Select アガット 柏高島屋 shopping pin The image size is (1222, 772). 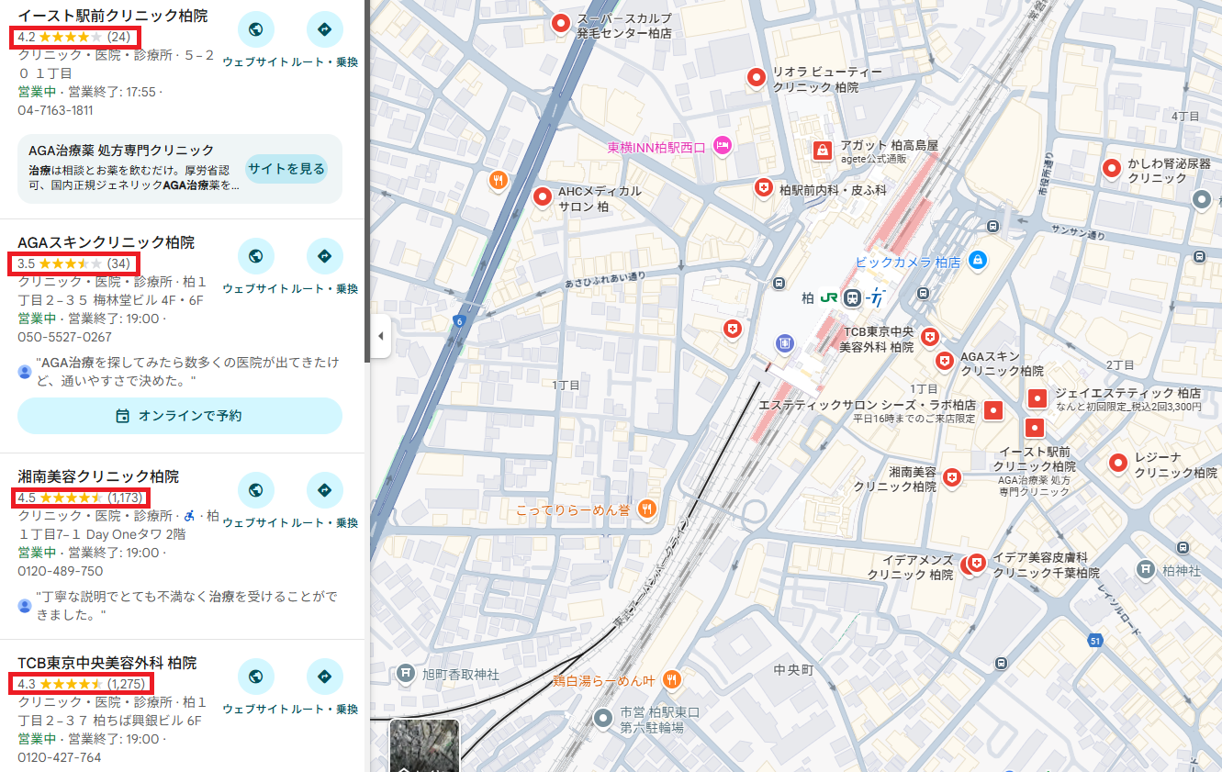click(x=823, y=149)
